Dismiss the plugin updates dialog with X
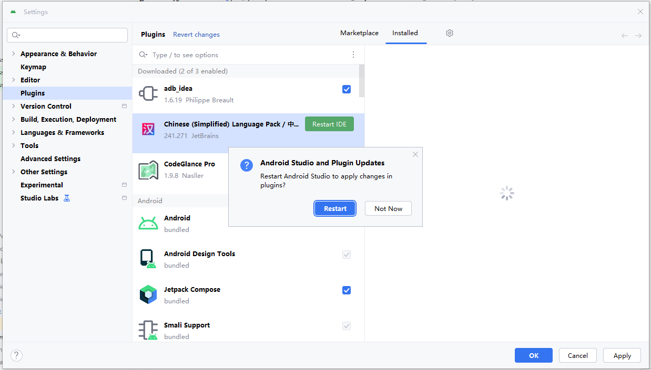The height and width of the screenshot is (370, 651). tap(415, 154)
